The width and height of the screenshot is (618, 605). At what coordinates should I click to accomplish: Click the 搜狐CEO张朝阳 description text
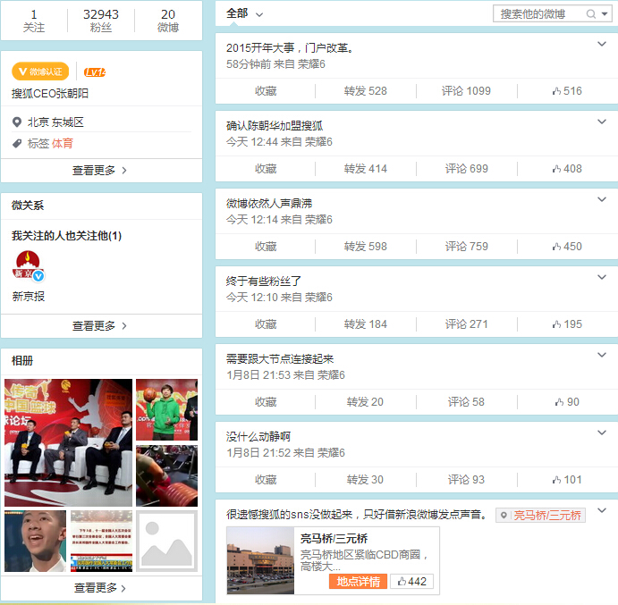(50, 94)
